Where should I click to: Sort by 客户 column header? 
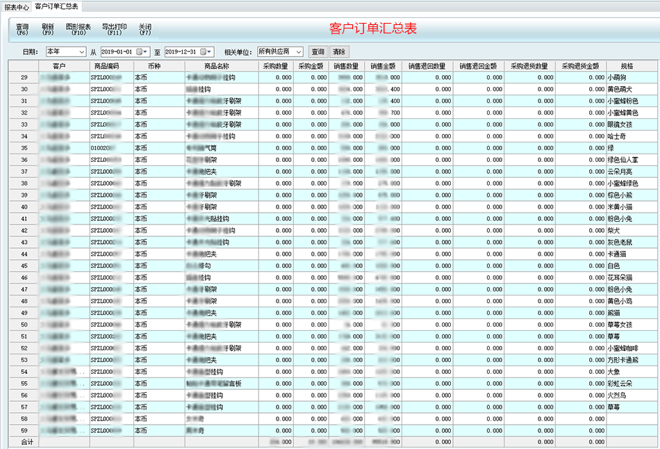pos(59,66)
